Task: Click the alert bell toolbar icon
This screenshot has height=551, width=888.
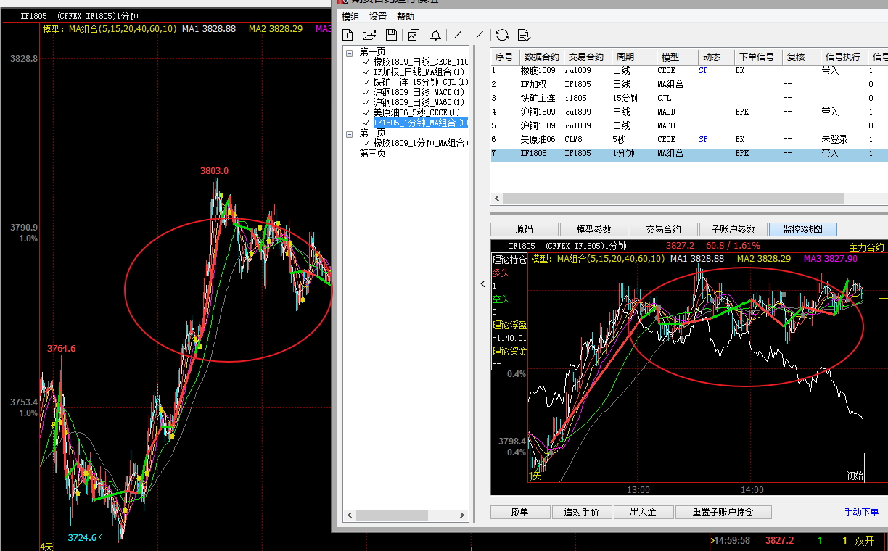Action: (435, 35)
